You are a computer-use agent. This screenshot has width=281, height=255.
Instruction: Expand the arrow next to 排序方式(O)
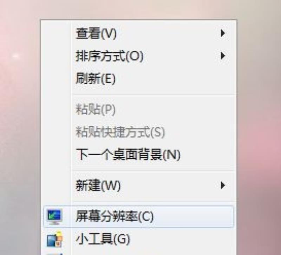tap(223, 56)
